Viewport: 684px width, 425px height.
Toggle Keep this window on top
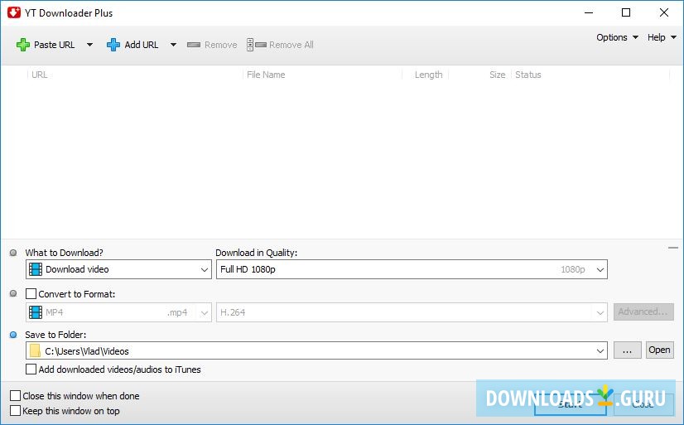tap(15, 411)
